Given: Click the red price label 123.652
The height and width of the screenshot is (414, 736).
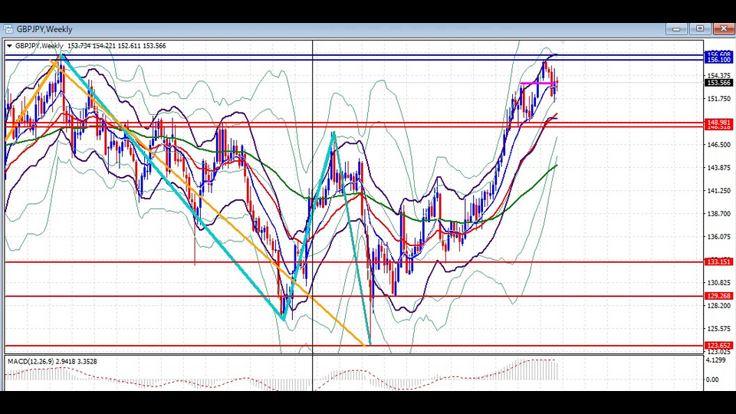Looking at the screenshot, I should point(718,346).
